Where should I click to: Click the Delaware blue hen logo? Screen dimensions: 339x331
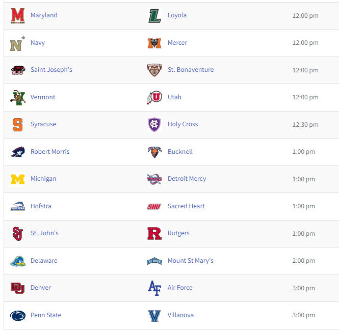[x=18, y=261]
